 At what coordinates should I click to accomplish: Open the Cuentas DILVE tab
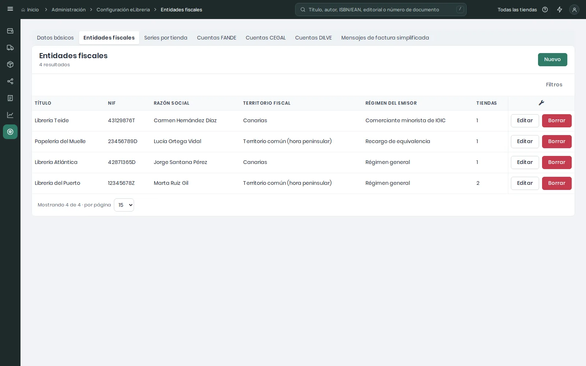[314, 38]
